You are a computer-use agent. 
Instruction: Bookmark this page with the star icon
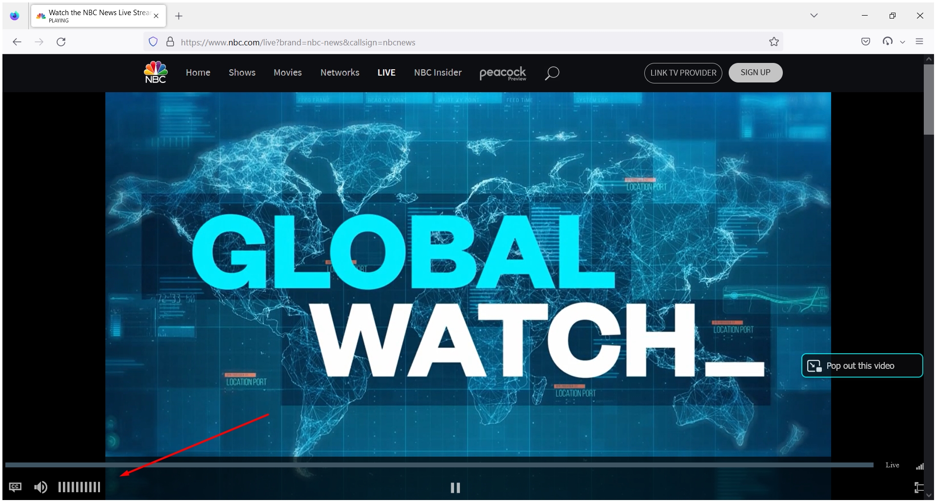774,41
